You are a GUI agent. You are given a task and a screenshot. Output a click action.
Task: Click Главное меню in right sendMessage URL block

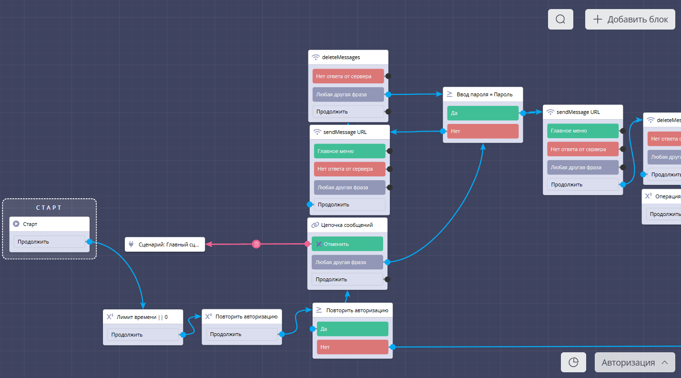click(x=582, y=131)
